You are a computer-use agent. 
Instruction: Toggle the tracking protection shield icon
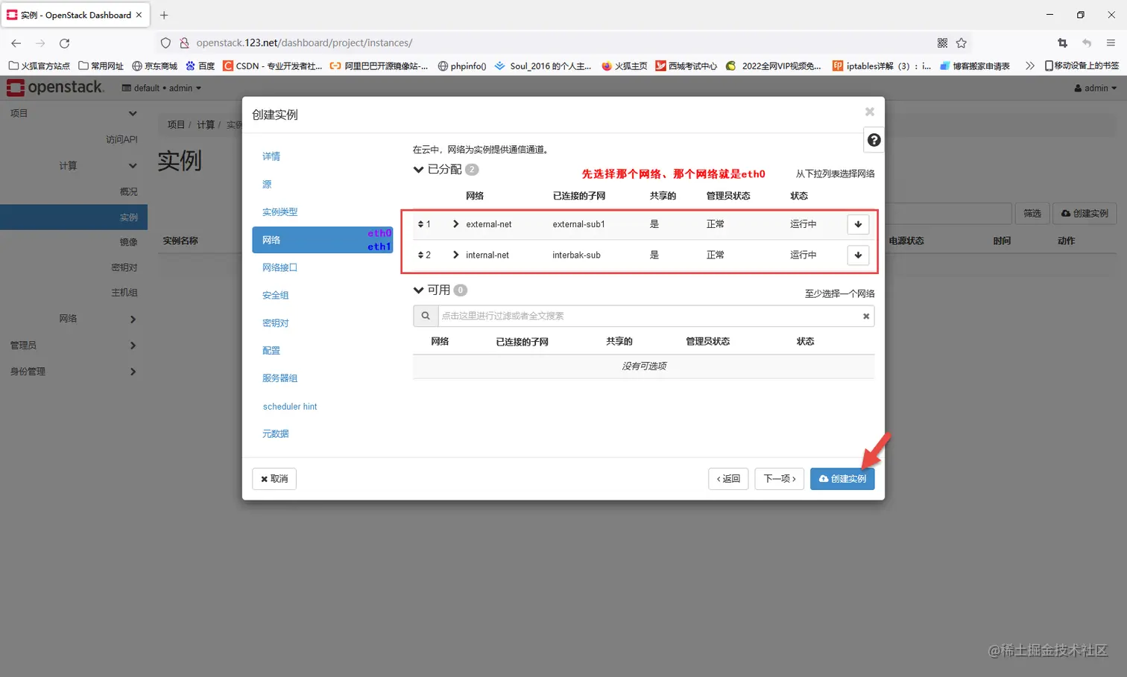[x=165, y=42]
